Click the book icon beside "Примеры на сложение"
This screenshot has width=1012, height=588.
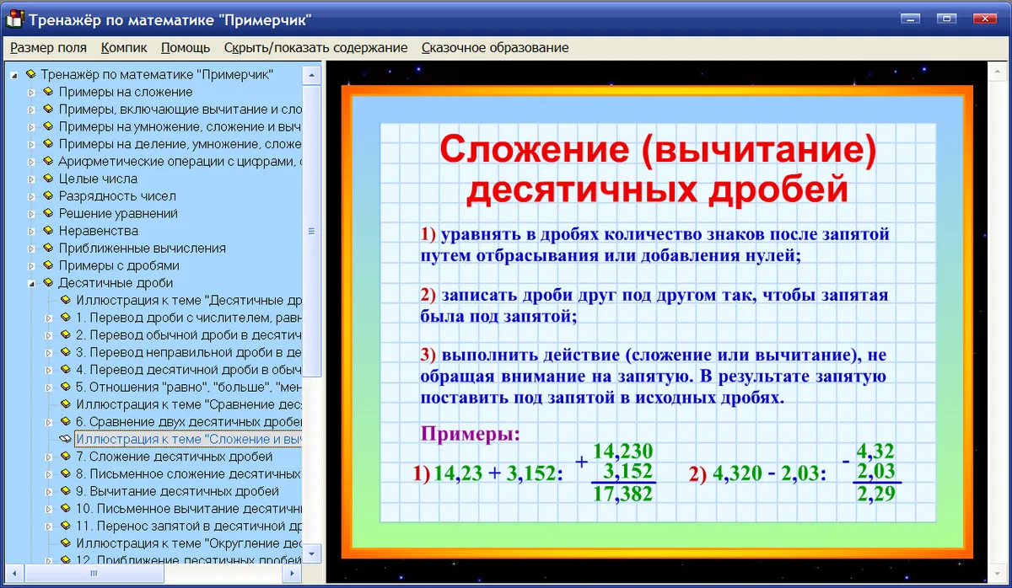click(47, 92)
